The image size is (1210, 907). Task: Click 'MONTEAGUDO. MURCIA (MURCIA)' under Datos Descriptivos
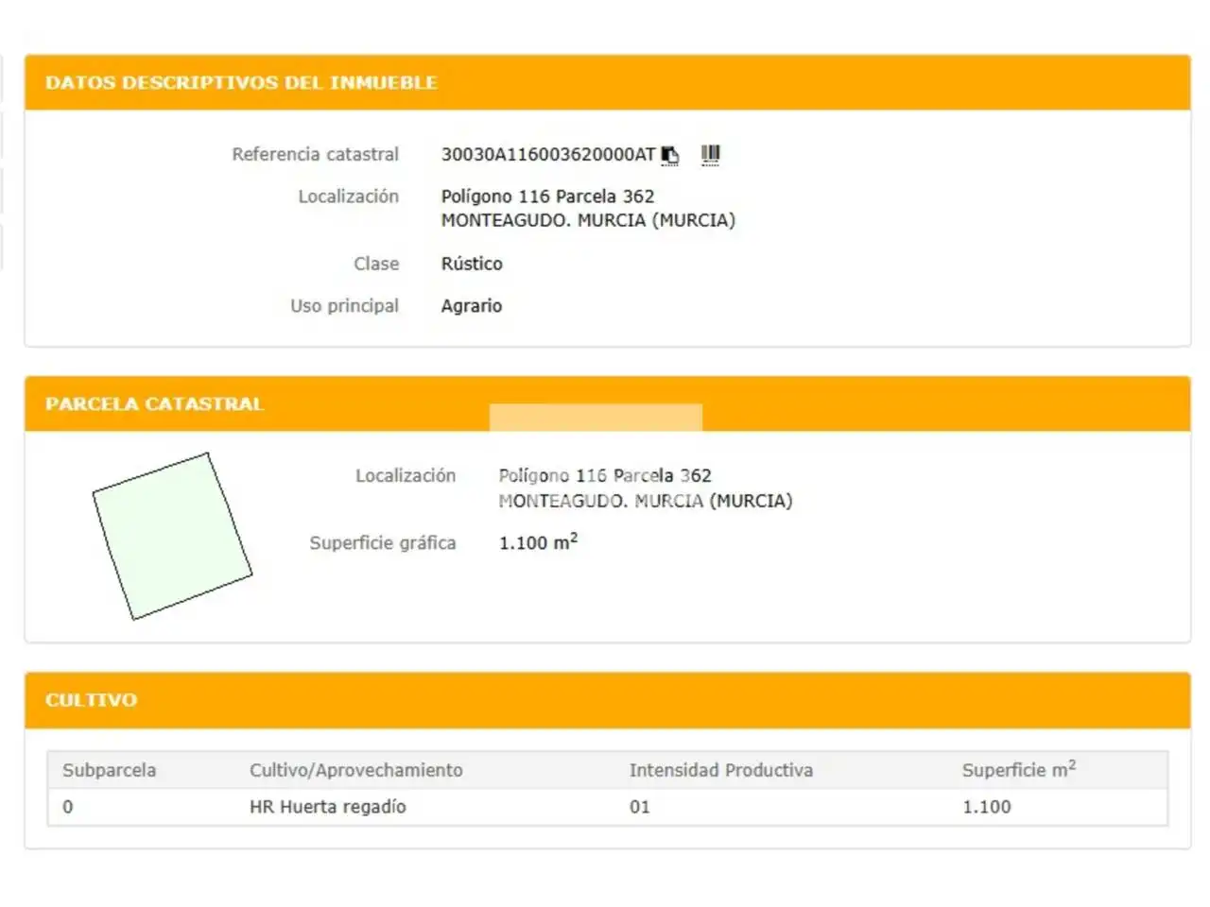588,220
